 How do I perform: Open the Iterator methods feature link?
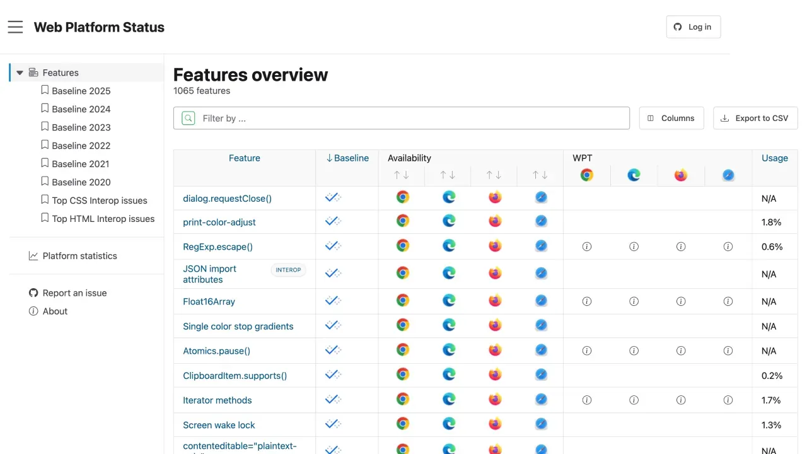217,400
